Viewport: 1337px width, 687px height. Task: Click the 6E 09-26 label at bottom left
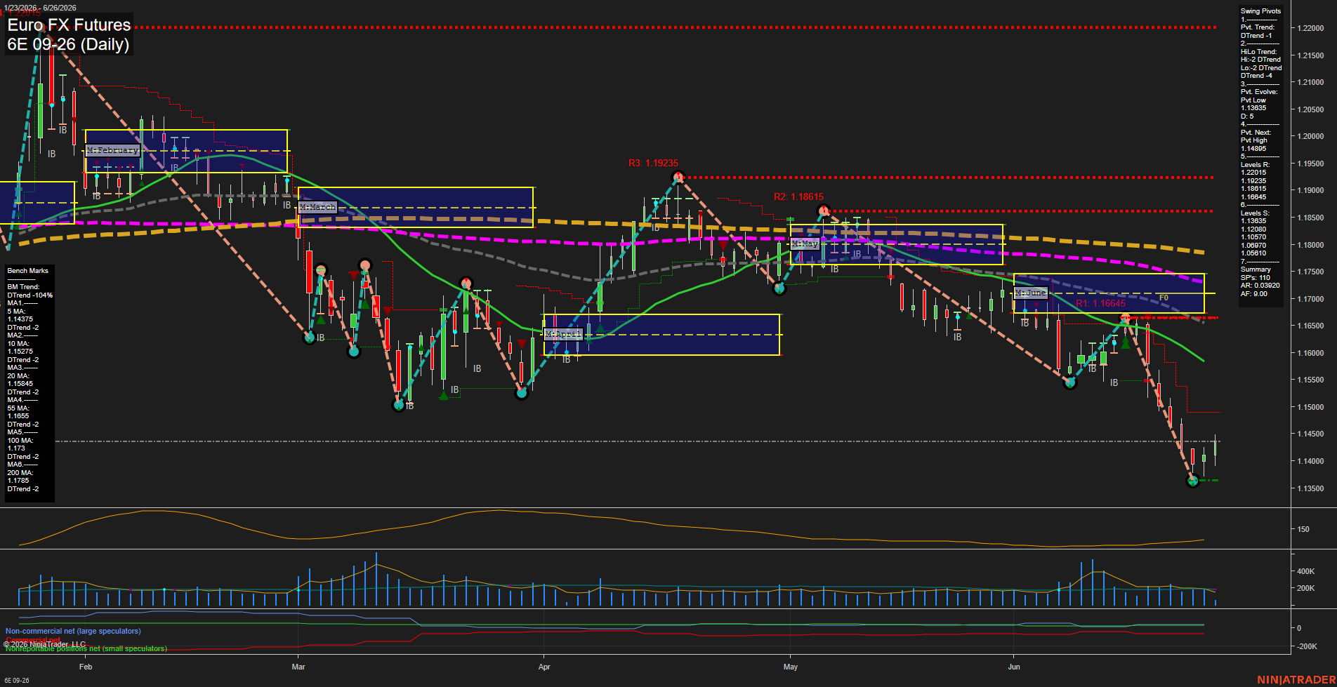click(17, 681)
